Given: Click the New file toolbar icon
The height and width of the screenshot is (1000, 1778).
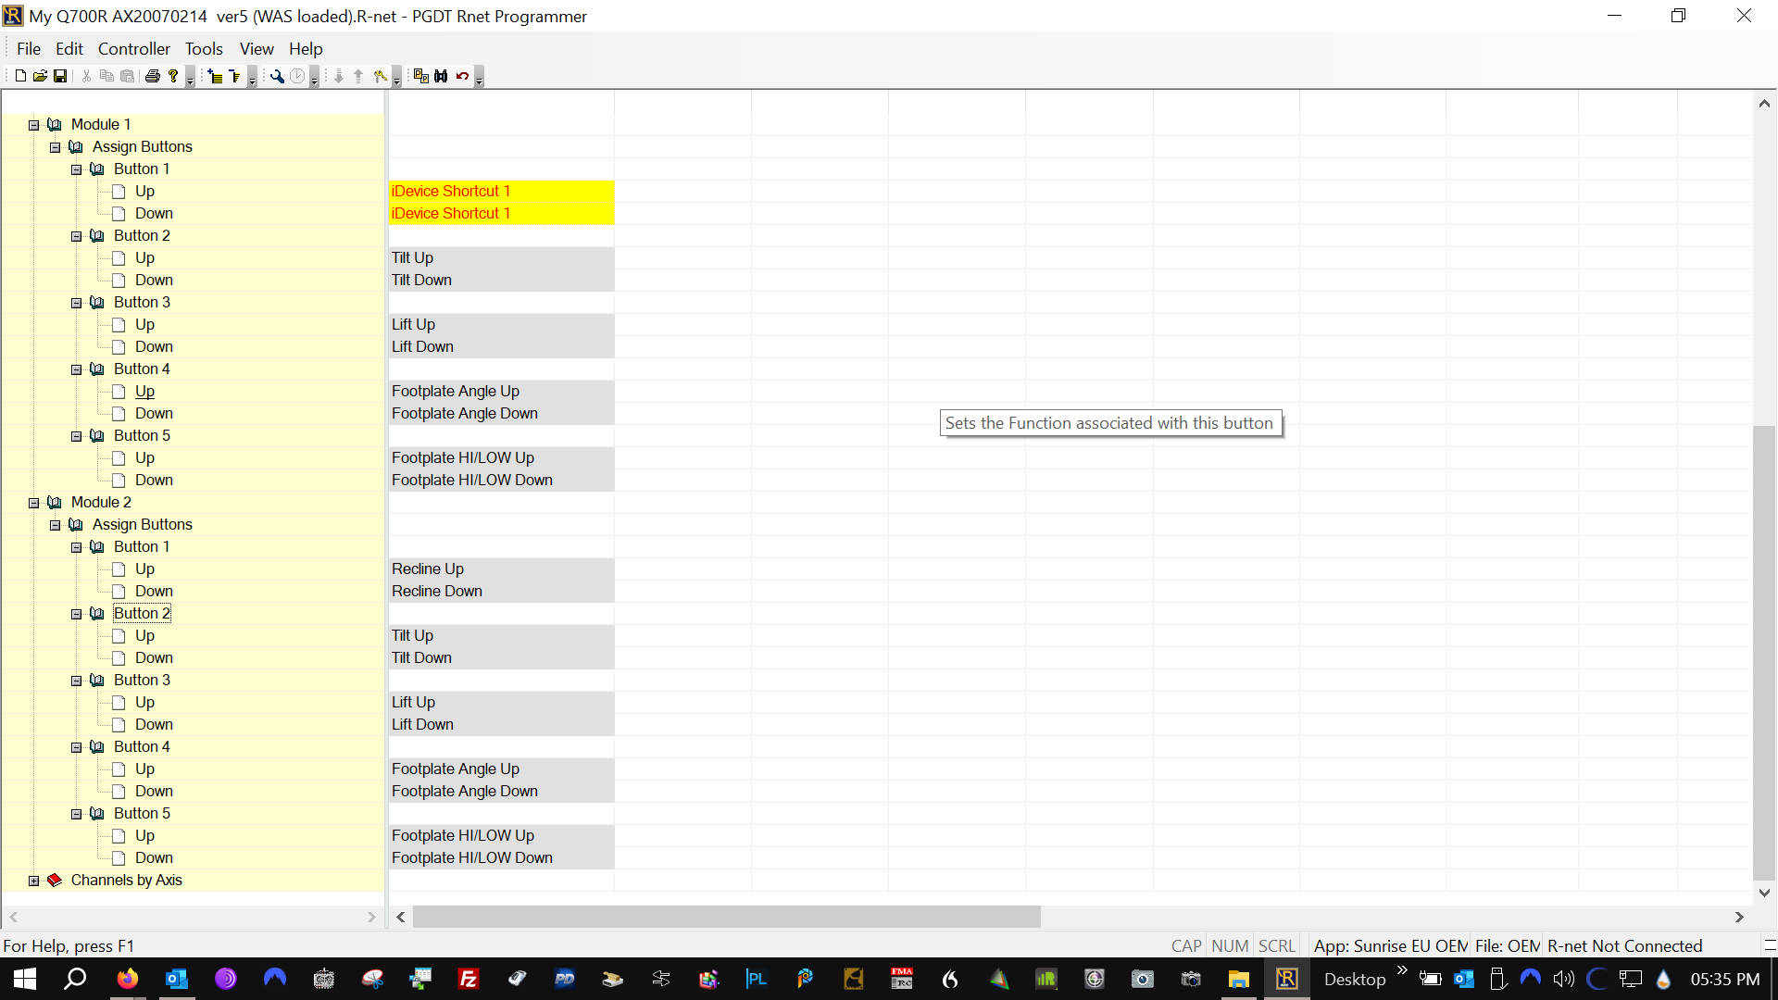Looking at the screenshot, I should pos(20,76).
